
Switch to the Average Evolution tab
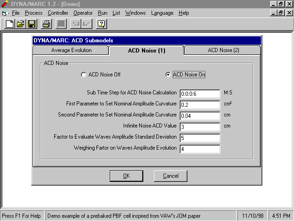pos(71,50)
